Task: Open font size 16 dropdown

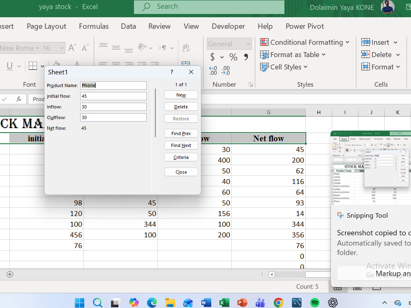Action: click(62, 48)
